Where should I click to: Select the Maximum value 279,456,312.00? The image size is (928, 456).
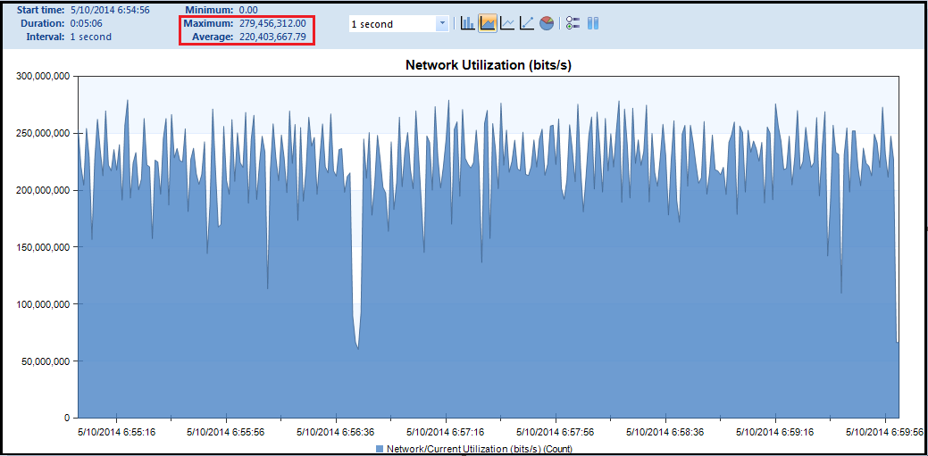coord(272,23)
